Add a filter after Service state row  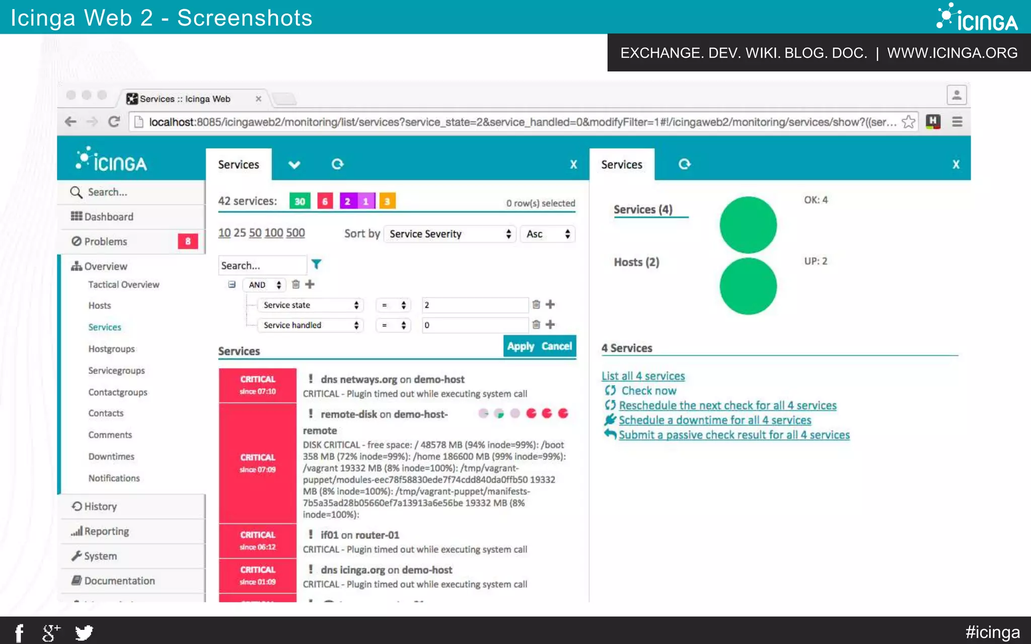coord(550,304)
